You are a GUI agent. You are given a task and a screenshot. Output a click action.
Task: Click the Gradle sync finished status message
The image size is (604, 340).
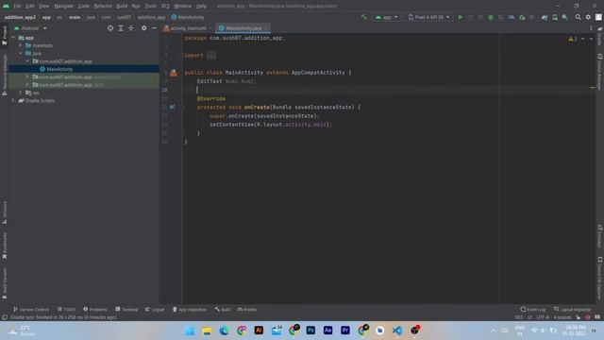pyautogui.click(x=63, y=317)
